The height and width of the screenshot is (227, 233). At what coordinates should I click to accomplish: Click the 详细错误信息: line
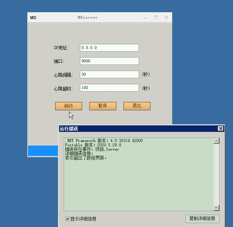tap(79, 153)
